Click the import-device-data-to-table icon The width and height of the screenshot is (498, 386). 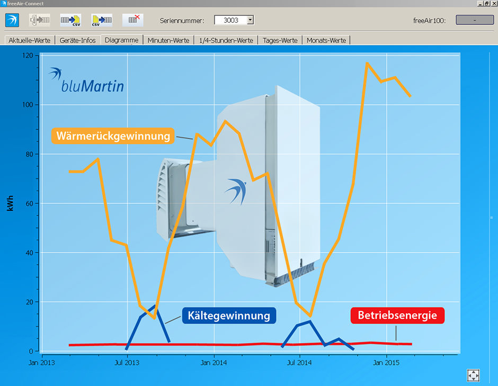[x=40, y=20]
